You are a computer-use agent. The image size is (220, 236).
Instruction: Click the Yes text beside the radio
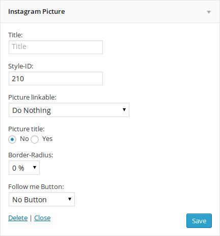point(47,139)
